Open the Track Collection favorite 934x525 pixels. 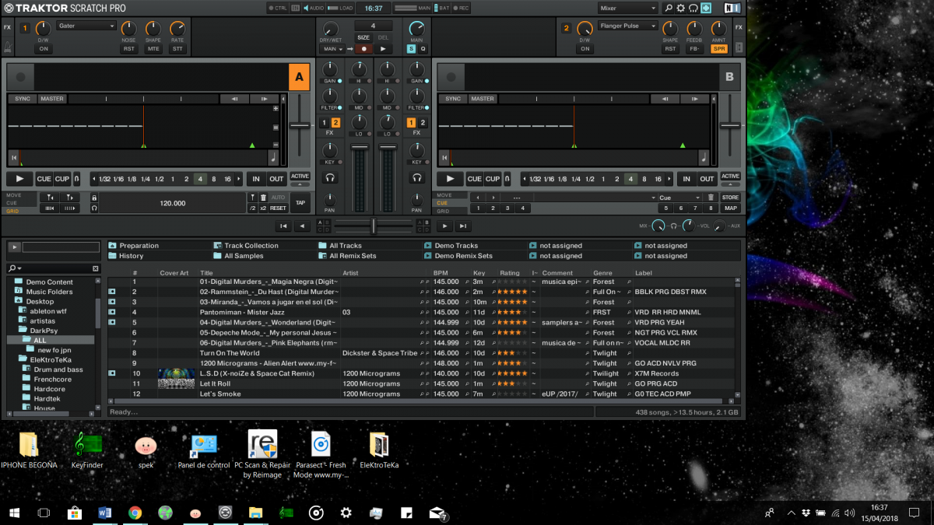tap(251, 246)
